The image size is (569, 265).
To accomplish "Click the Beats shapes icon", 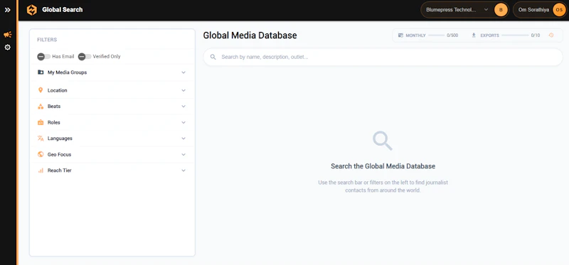I will 41,107.
